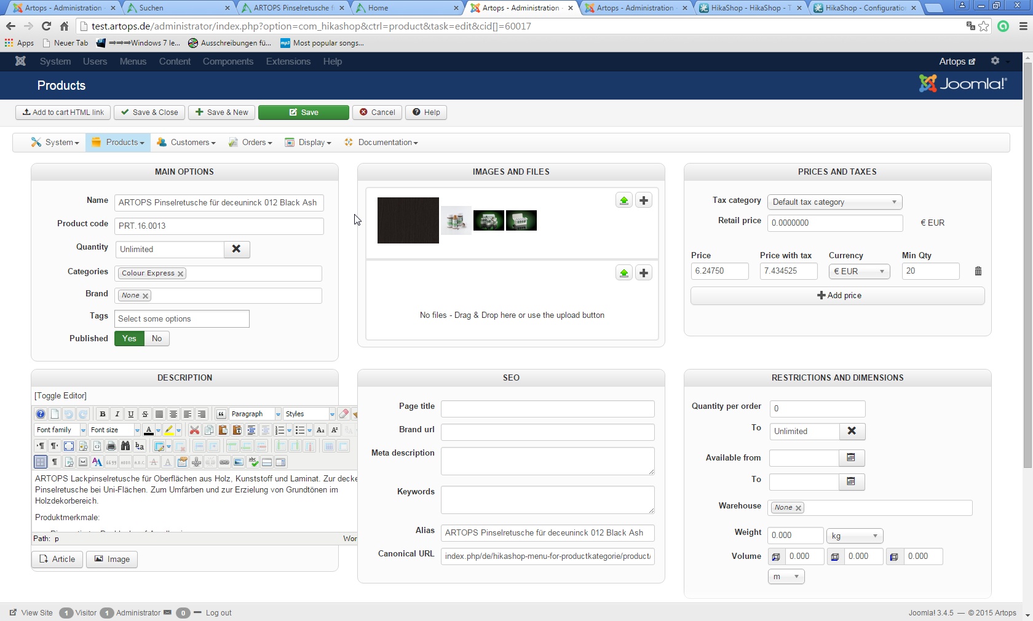This screenshot has height=621, width=1033.
Task: Toggle bold formatting
Action: 103,414
